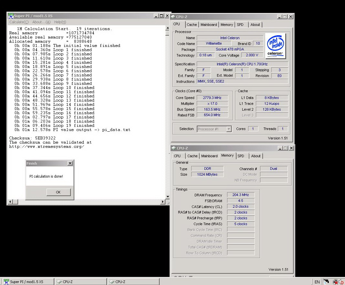This screenshot has height=285, width=345.
Task: Select Memory tab in bottom CPU-Z window
Action: (x=227, y=155)
